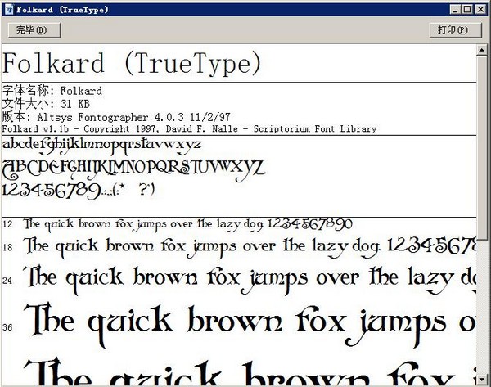Click the size label '24'
Image resolution: width=491 pixels, height=387 pixels.
coord(7,281)
